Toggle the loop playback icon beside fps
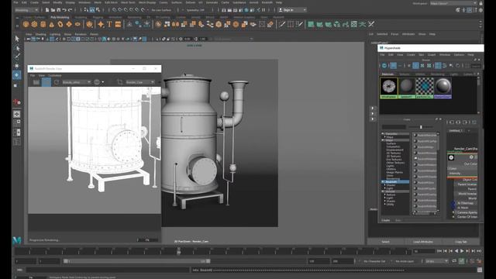Image resolution: width=496 pixels, height=279 pixels. tap(454, 261)
